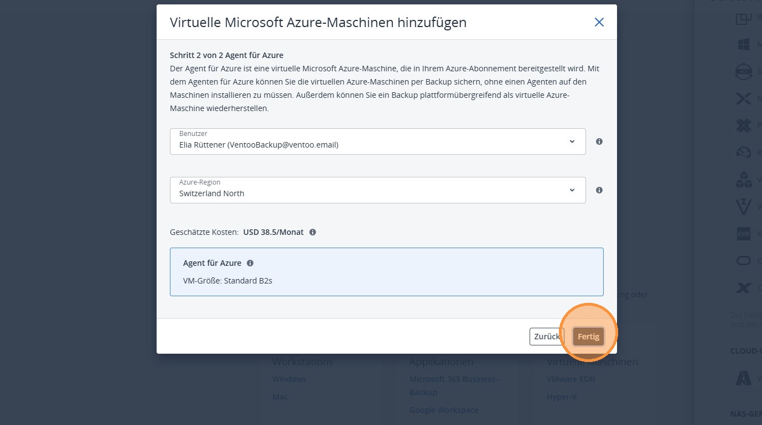Click the 'Geschätzte Kosten:' label
This screenshot has height=425, width=762.
[204, 232]
